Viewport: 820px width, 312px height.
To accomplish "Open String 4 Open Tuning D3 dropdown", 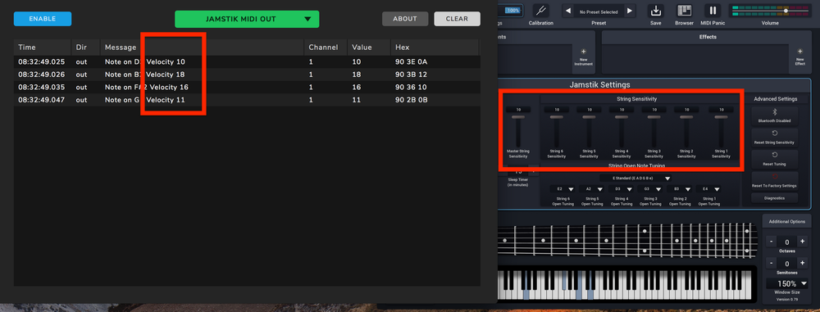I will click(x=622, y=189).
